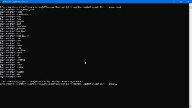The width and height of the screenshot is (192, 108).
Task: Click the line logstash-input-http_poller
Action: click(14, 36)
